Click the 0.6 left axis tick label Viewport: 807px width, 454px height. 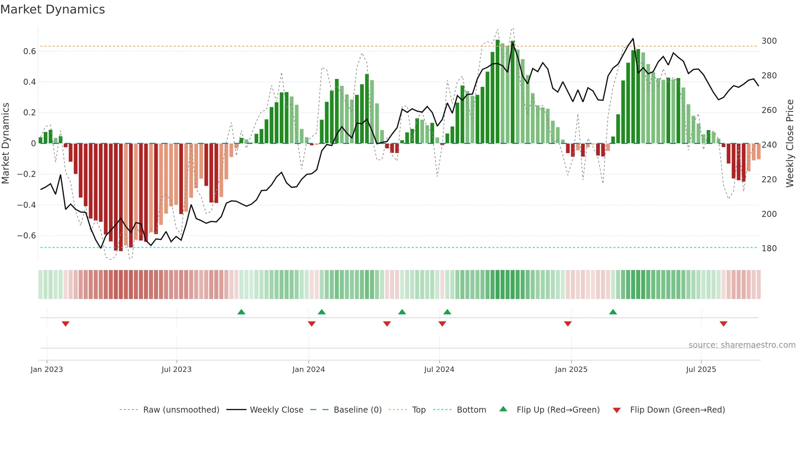click(30, 51)
